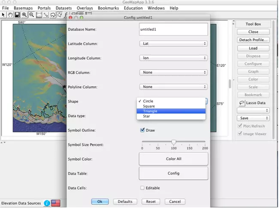This screenshot has width=279, height=208.
Task: Open the Save dropdown in Tool Box
Action: 253,118
